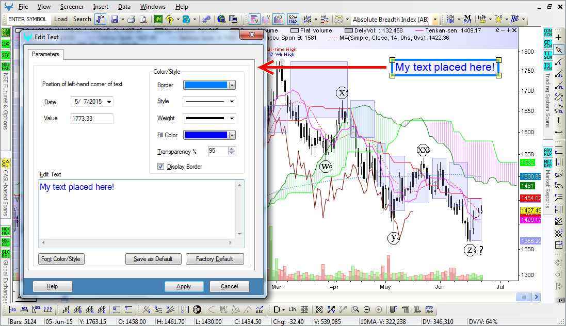Screen dimensions: 566x326
Task: Click the zoom magnifier icon in bottom toolbar
Action: pyautogui.click(x=355, y=309)
